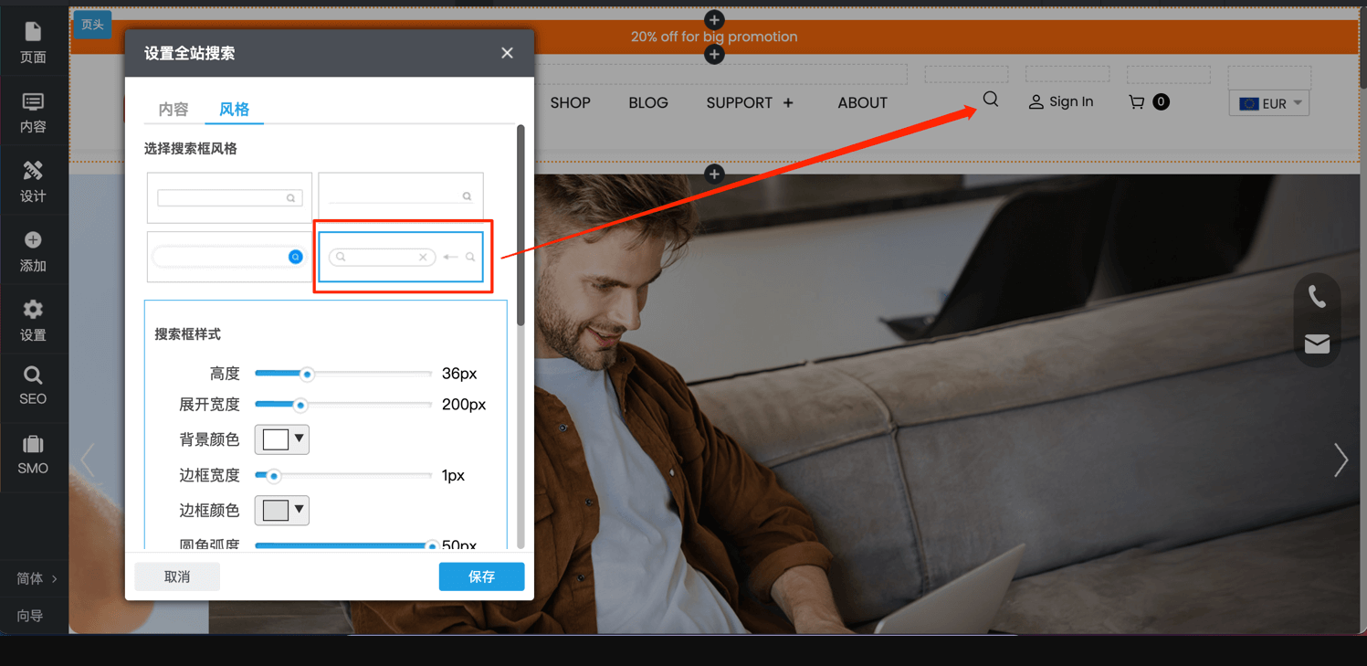Click the 添加 (Add) sidebar icon

point(33,250)
